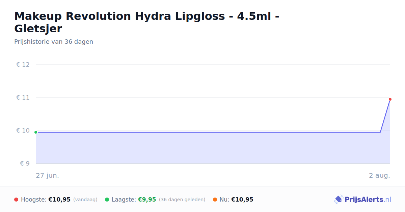Image resolution: width=405 pixels, height=212 pixels.
Task: Select the red highest-price point on chart
Action: click(390, 99)
